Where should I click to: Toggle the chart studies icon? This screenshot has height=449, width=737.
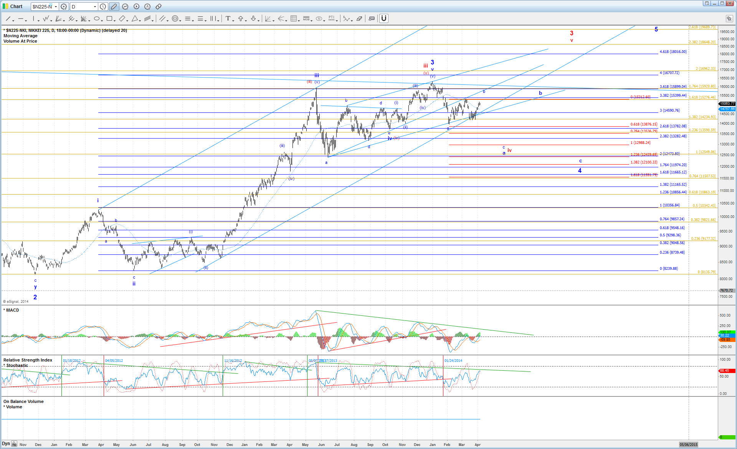pyautogui.click(x=125, y=7)
